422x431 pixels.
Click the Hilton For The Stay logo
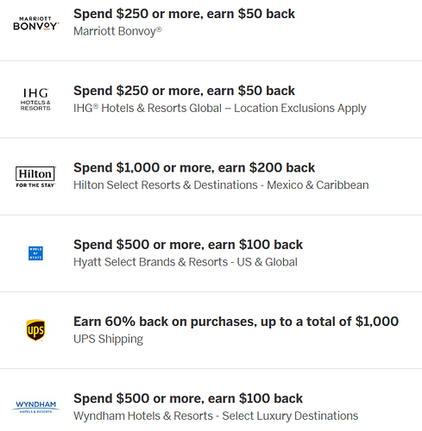(x=35, y=177)
